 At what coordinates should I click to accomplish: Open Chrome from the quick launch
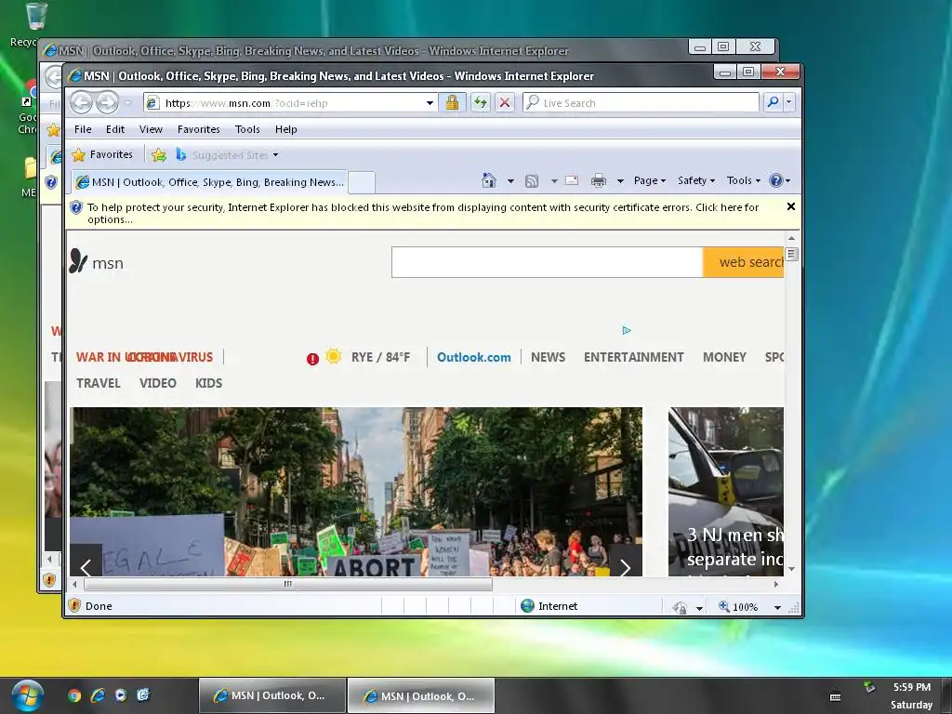point(74,695)
